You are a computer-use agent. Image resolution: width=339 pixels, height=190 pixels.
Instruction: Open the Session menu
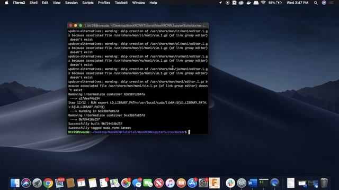pos(72,3)
